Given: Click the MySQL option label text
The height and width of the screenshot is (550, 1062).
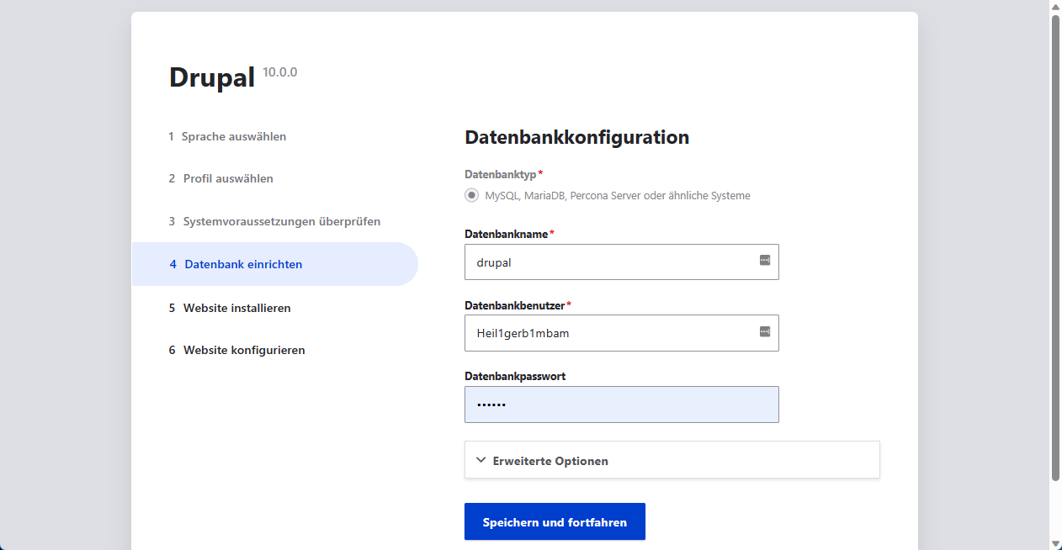Looking at the screenshot, I should point(618,195).
